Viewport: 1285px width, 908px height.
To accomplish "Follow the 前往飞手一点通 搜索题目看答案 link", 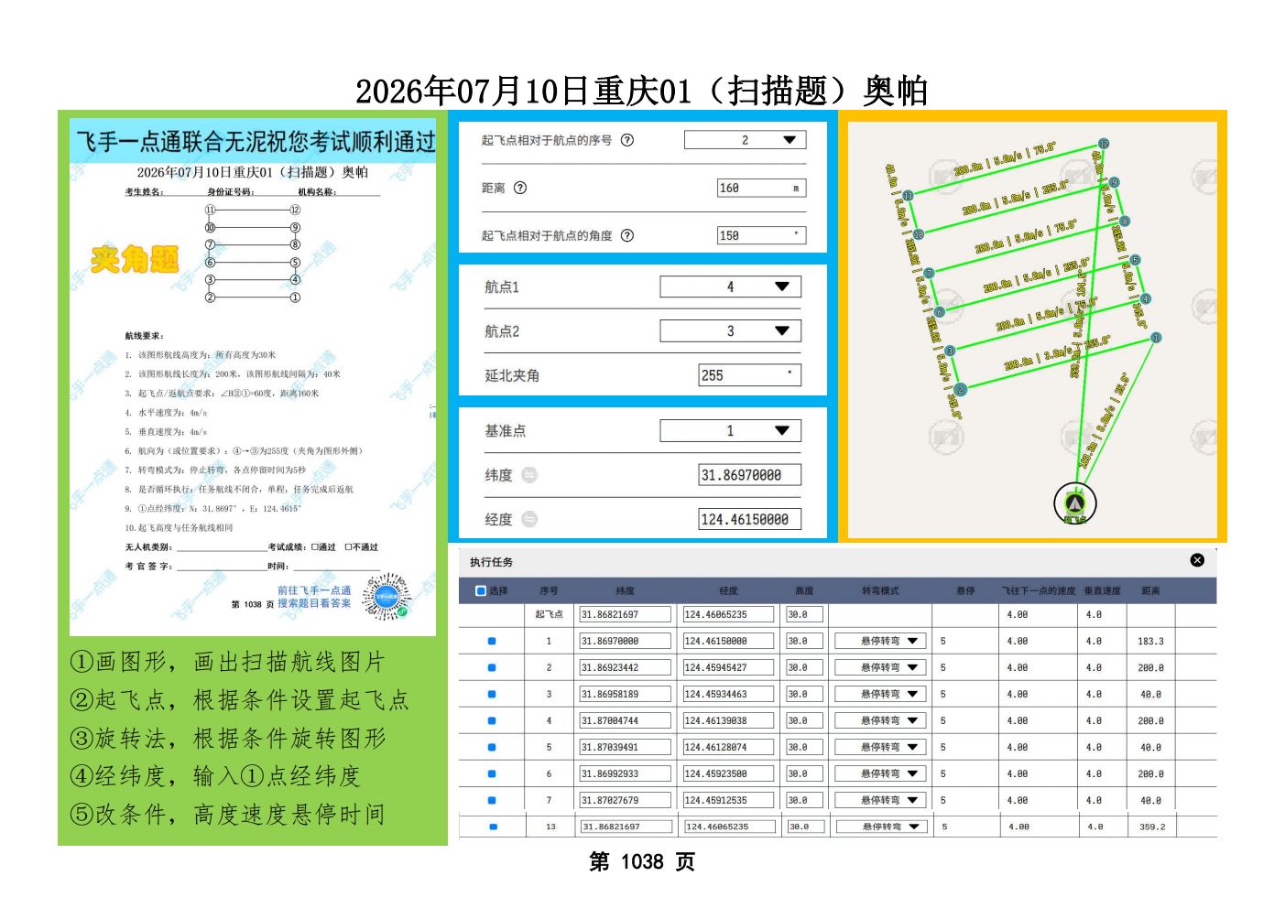I will coord(314,597).
